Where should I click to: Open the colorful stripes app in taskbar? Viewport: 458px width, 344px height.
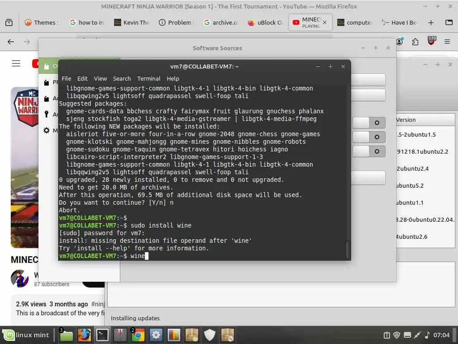click(x=174, y=335)
